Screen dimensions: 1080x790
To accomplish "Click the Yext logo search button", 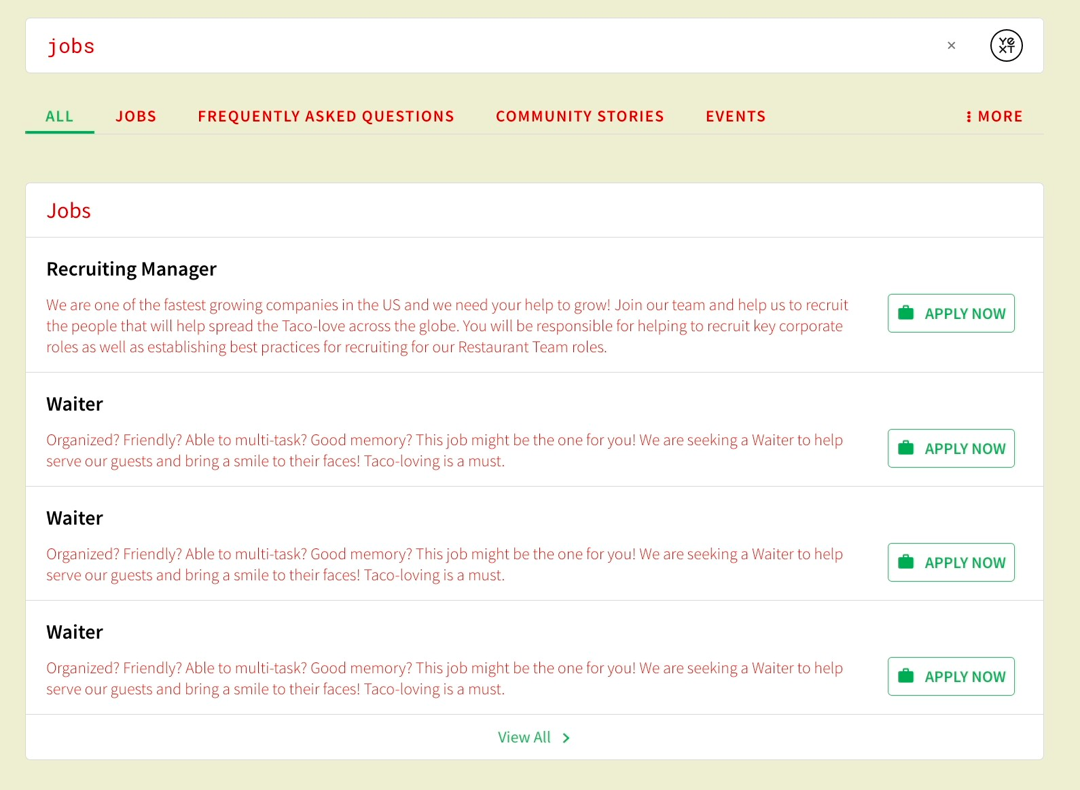I will pos(1006,45).
